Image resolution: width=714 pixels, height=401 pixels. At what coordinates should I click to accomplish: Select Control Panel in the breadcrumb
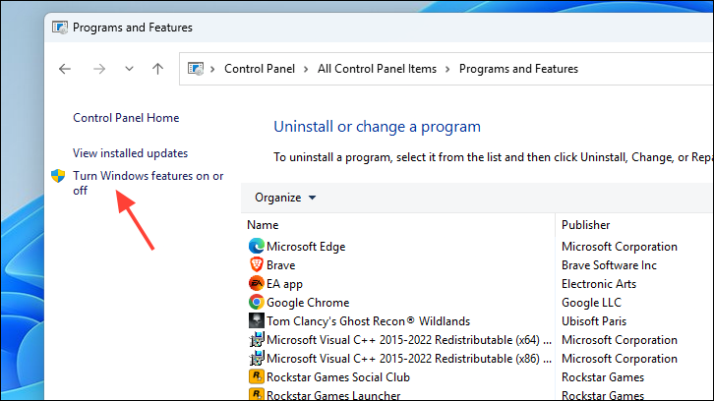coord(260,69)
